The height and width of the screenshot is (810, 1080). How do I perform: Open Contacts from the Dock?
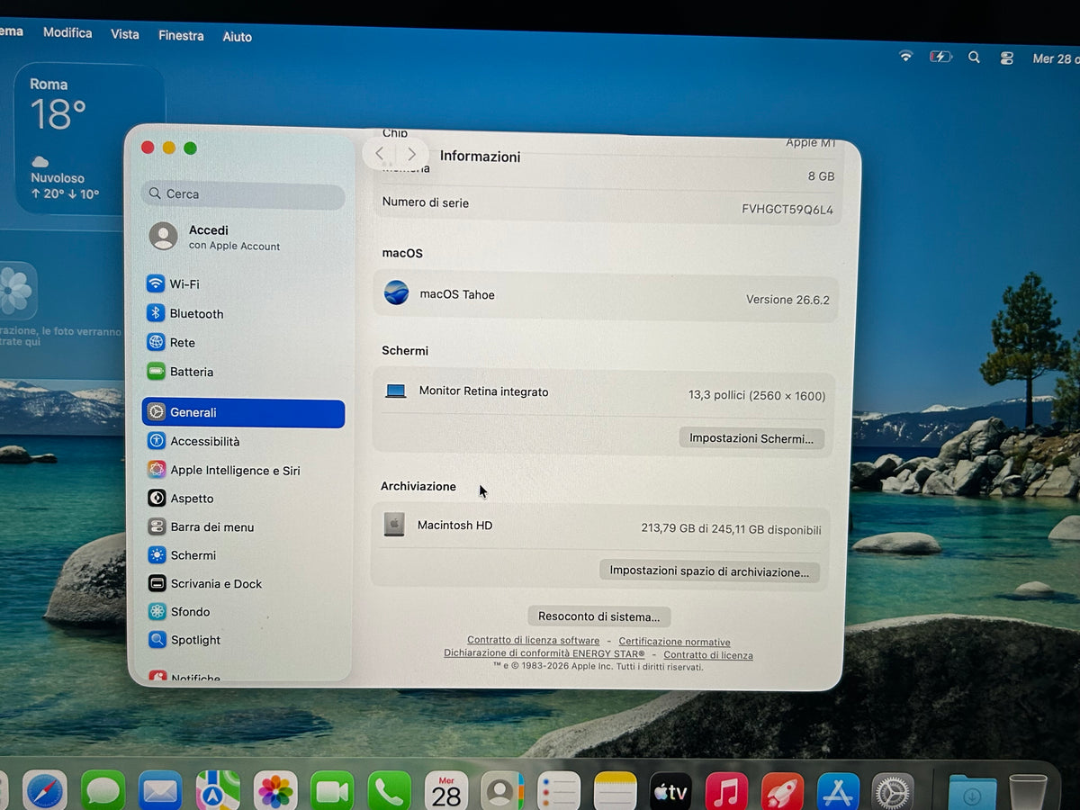tap(502, 791)
